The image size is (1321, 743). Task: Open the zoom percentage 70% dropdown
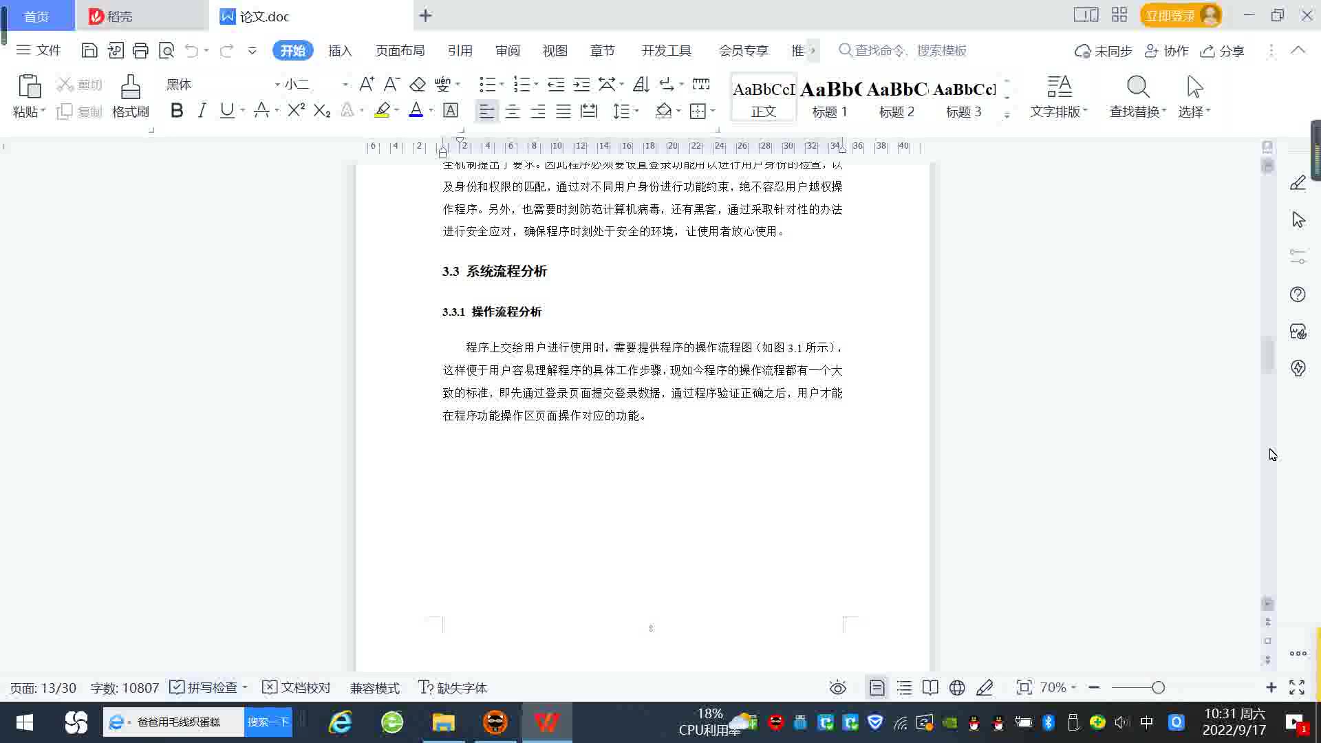coord(1058,687)
